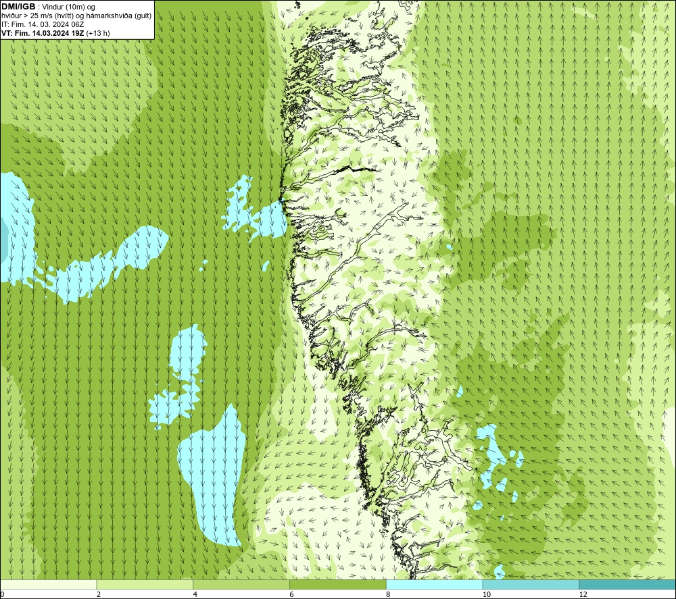Select the 2–4 m/s light green swatch
This screenshot has width=676, height=599.
click(x=145, y=584)
